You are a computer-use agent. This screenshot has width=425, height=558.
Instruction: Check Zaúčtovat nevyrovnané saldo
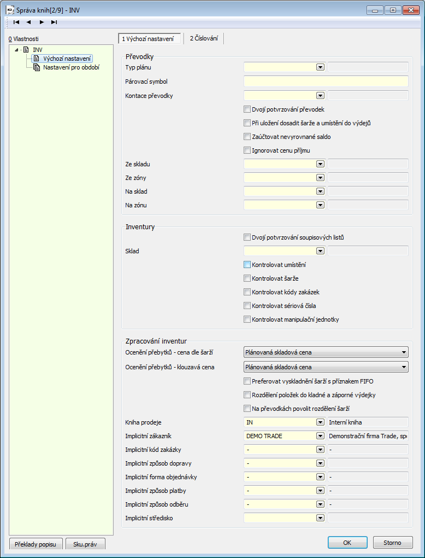pyautogui.click(x=247, y=136)
